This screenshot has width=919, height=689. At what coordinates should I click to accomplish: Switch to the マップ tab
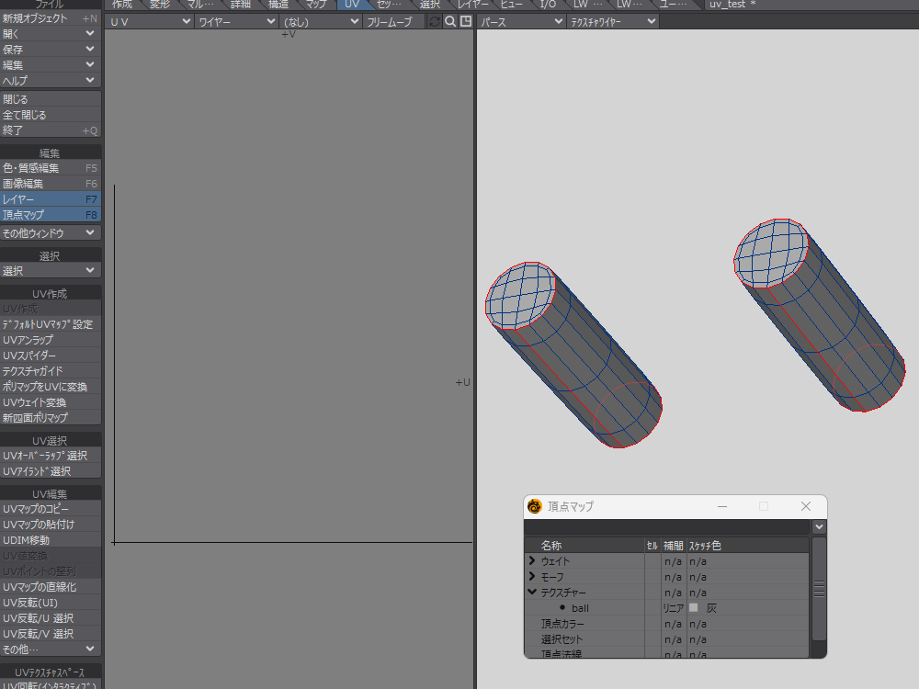(x=315, y=5)
